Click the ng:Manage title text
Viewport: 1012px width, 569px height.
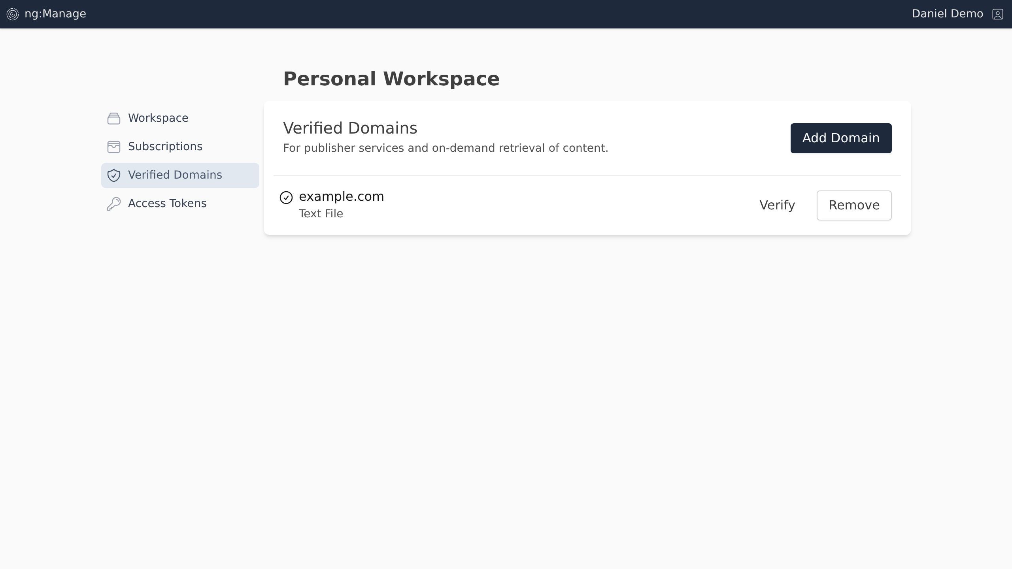(x=55, y=14)
